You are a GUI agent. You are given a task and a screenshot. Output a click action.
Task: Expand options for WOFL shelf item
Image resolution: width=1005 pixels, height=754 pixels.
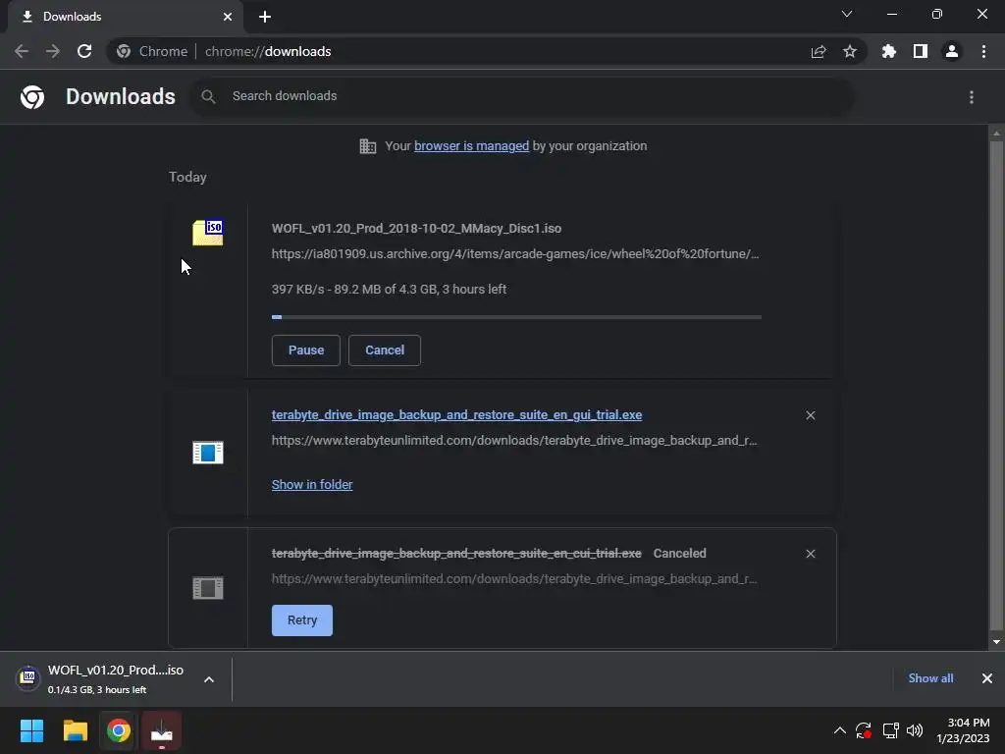coord(209,679)
